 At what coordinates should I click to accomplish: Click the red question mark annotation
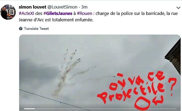pos(172,86)
